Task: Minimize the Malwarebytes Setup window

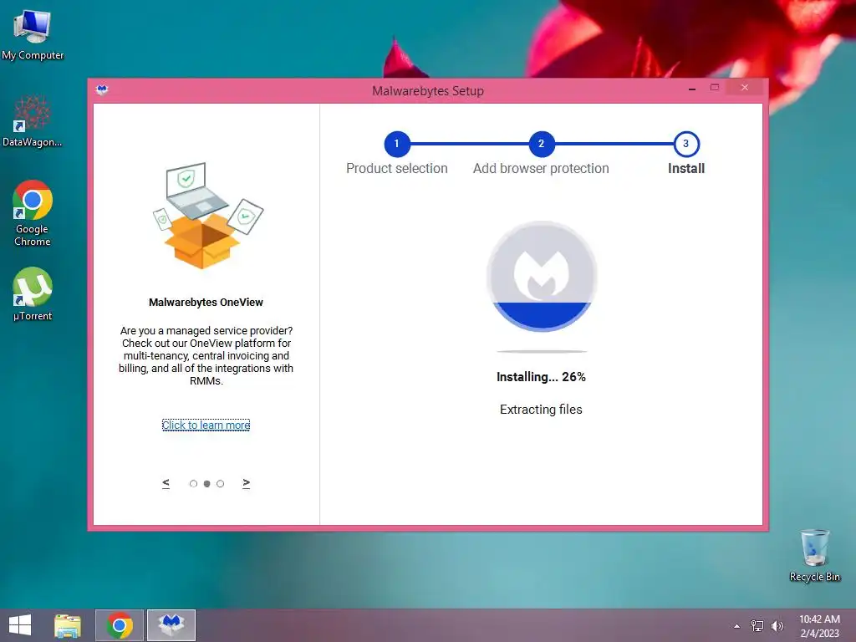Action: coord(692,88)
